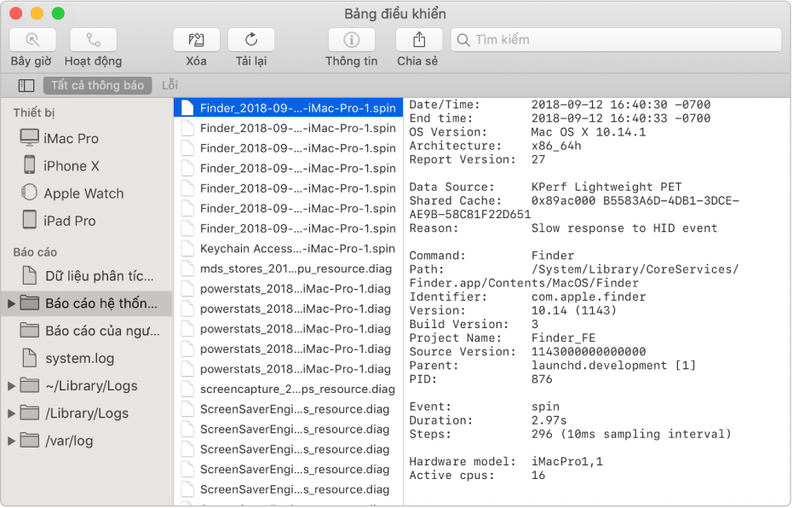This screenshot has height=508, width=793.
Task: Open Dữ liệu phân tíc... report item
Action: click(87, 276)
